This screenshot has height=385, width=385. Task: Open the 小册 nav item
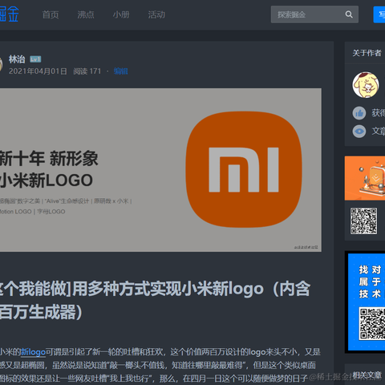coord(121,14)
